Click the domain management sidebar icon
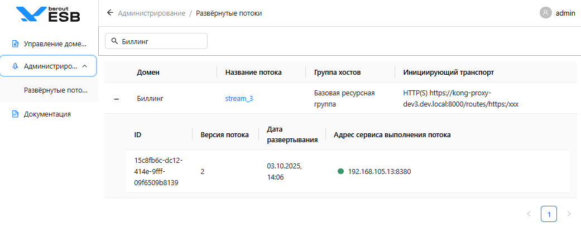Screen dimensions: 581x227 point(16,43)
